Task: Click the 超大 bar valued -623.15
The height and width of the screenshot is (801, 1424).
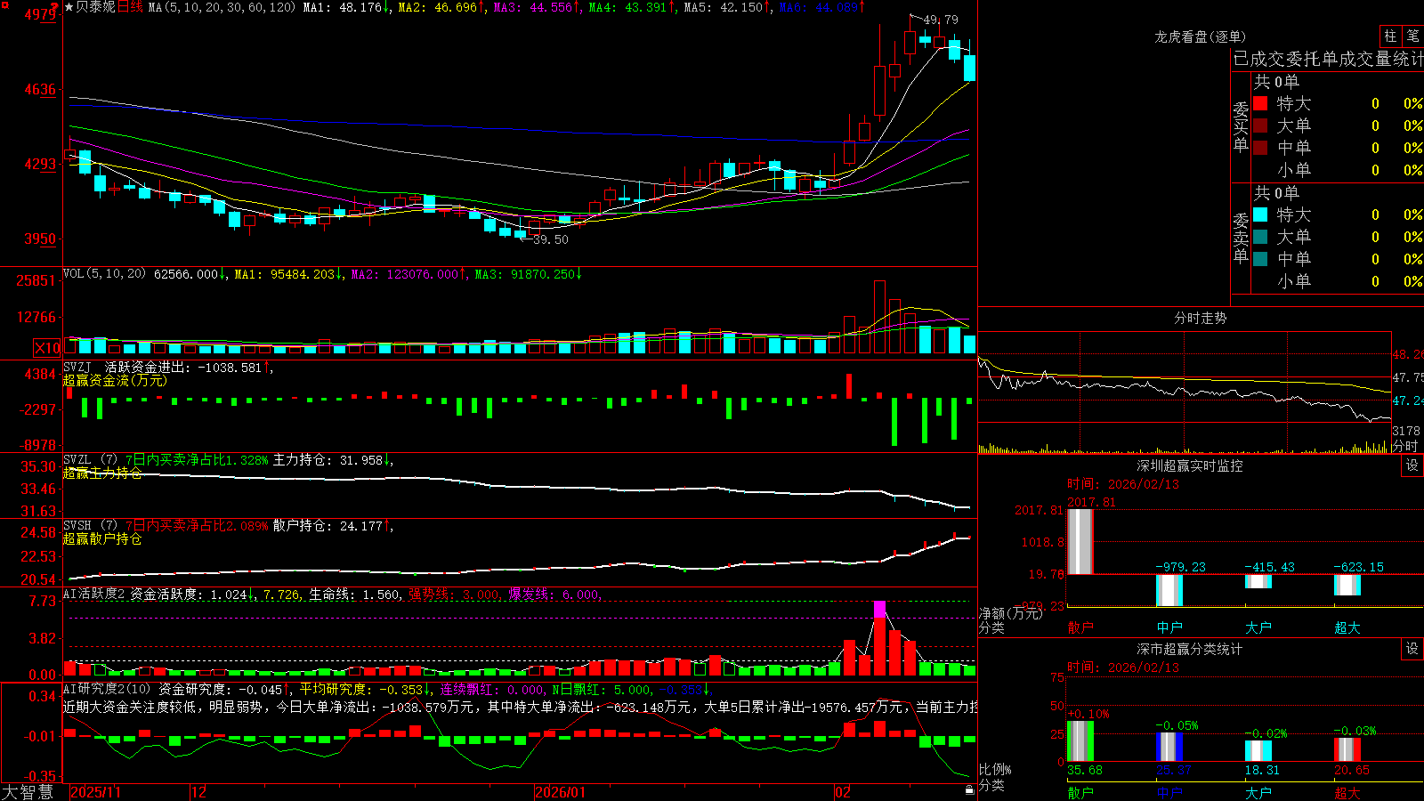Action: [x=1347, y=585]
